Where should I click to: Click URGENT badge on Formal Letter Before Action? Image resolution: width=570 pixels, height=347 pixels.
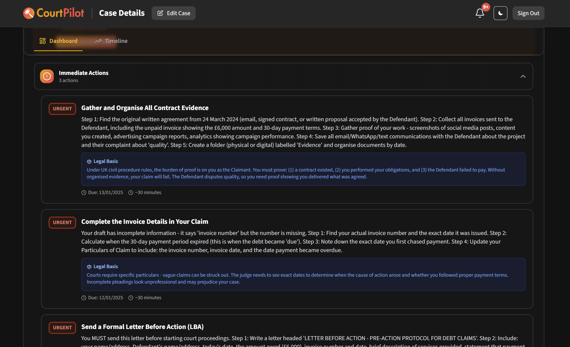[62, 328]
